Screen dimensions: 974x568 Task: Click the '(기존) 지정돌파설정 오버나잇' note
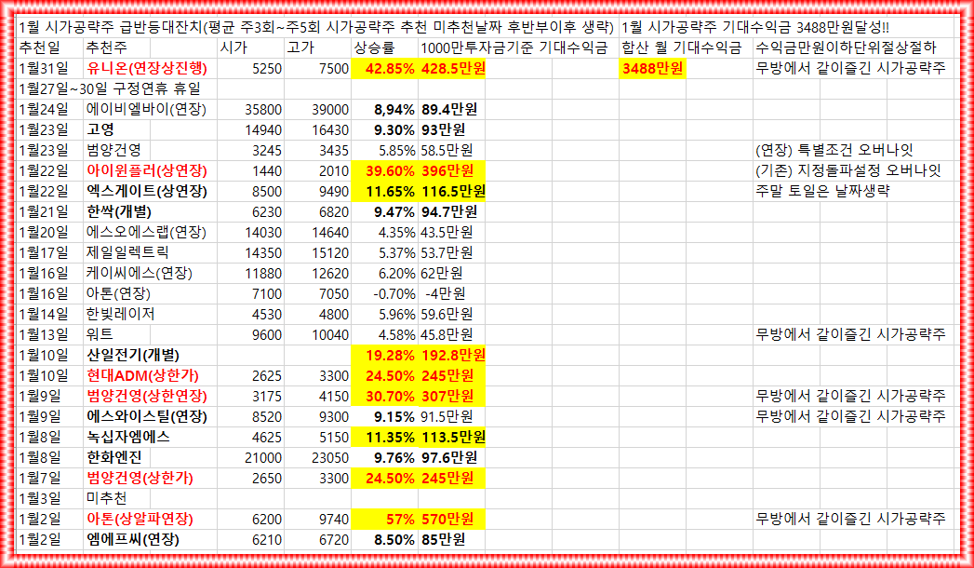pyautogui.click(x=847, y=171)
